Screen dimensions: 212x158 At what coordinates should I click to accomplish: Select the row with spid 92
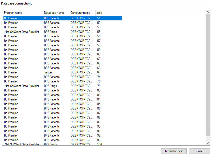[x=63, y=135]
